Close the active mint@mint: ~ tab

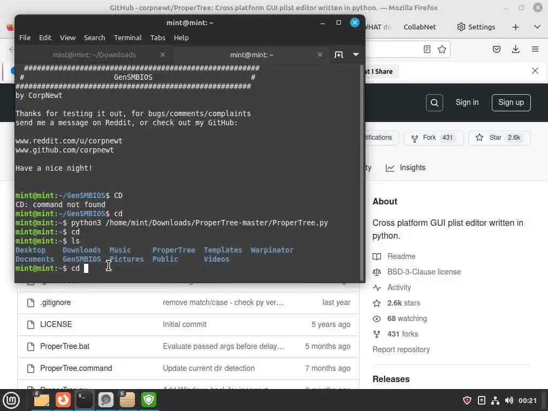pyautogui.click(x=320, y=55)
